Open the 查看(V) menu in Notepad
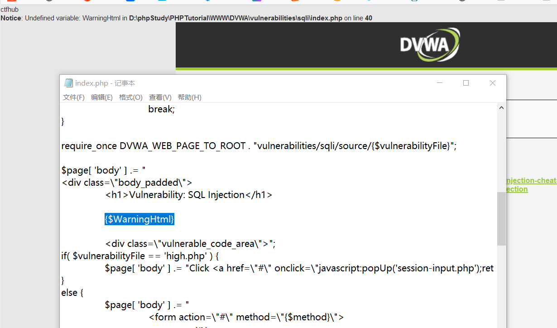 [x=160, y=97]
